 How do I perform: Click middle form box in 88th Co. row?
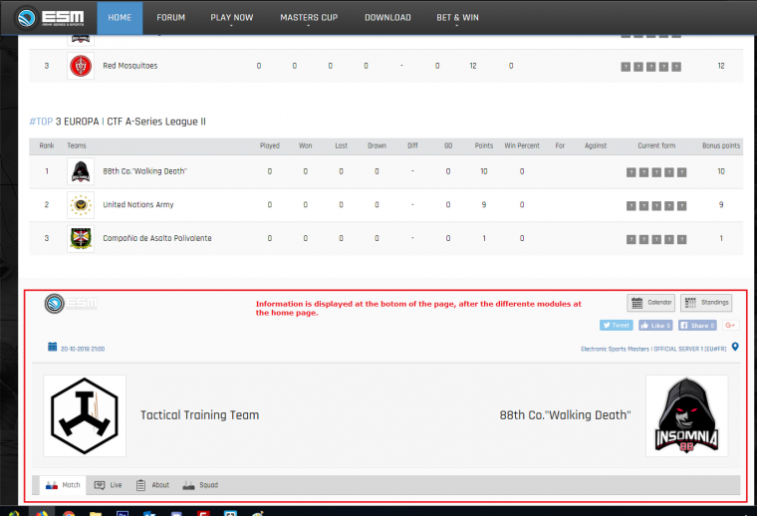tap(656, 172)
